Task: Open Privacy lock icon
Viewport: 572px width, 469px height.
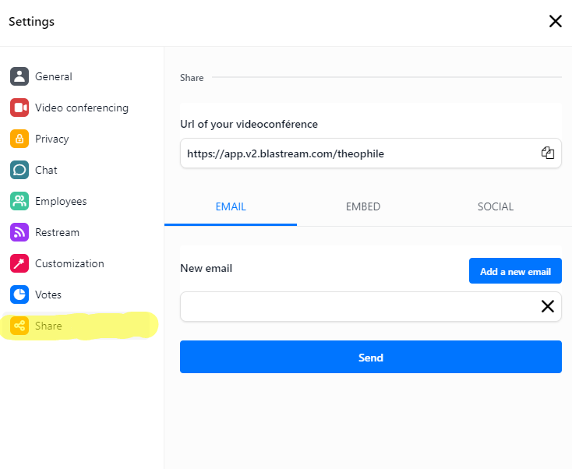Action: point(19,139)
